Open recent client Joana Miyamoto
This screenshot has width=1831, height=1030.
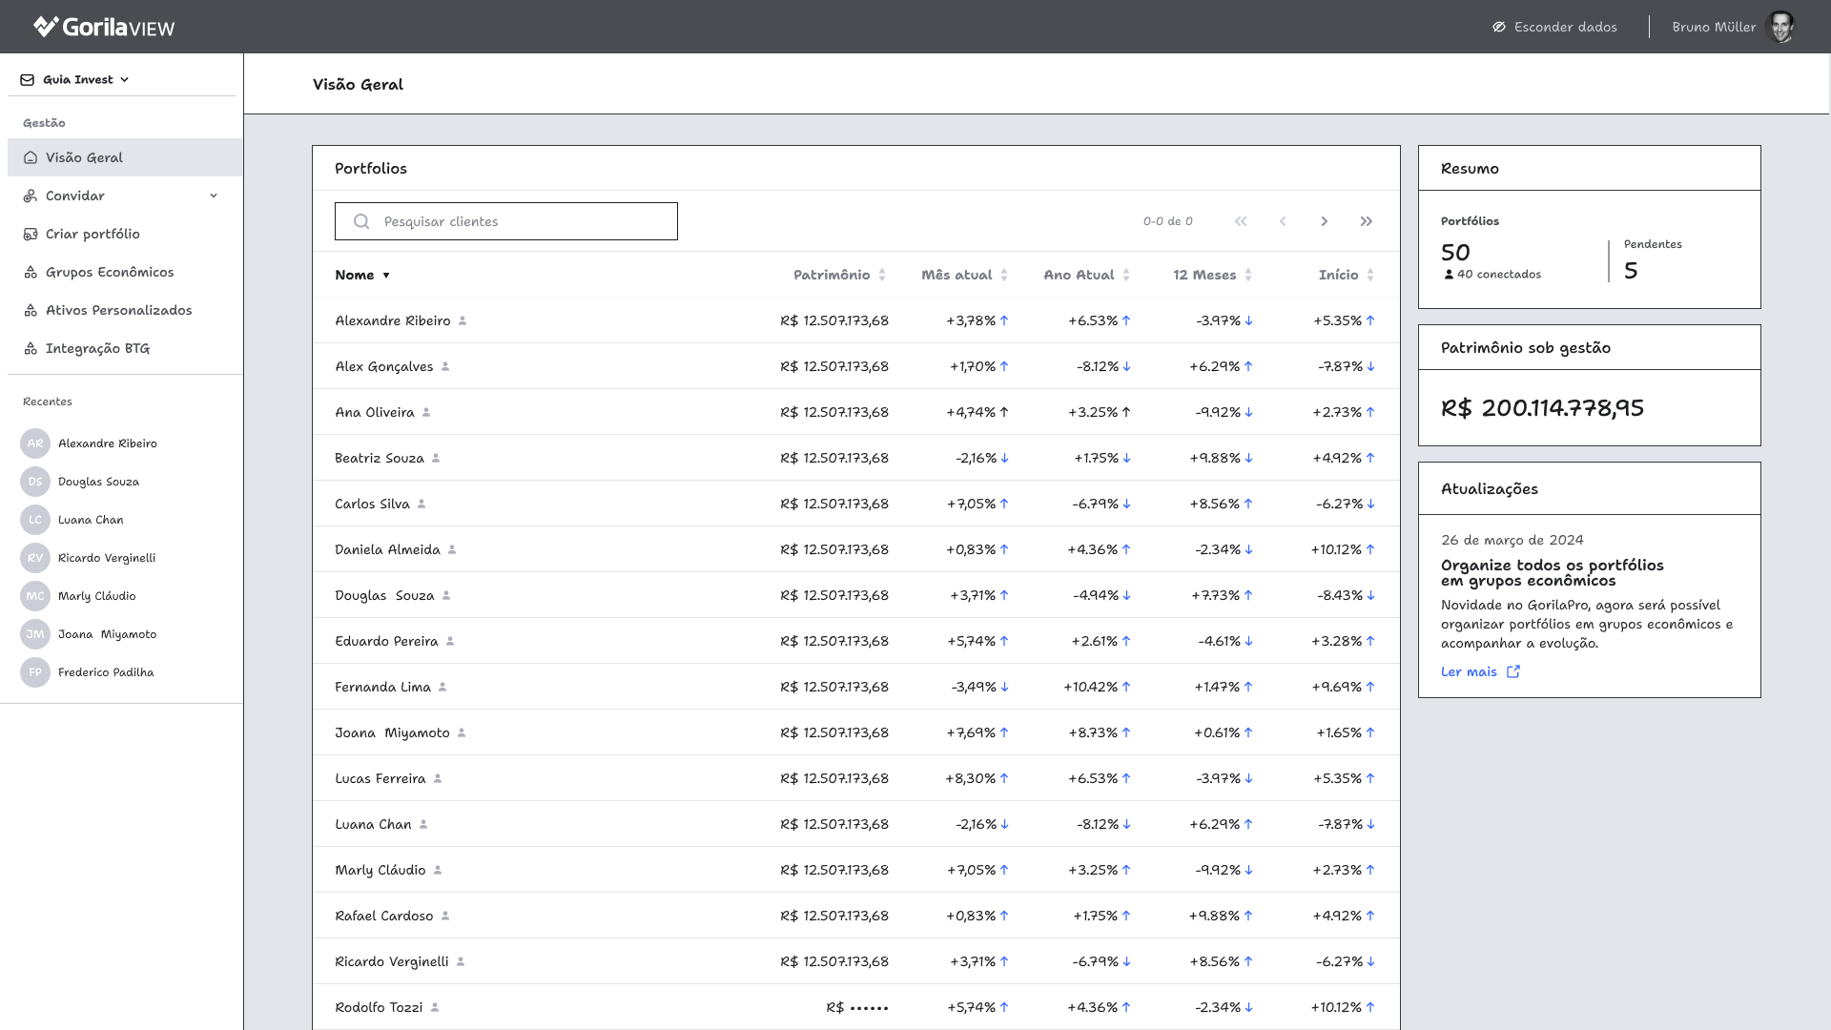point(107,634)
